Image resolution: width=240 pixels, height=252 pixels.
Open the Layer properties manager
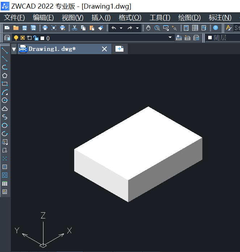7,38
